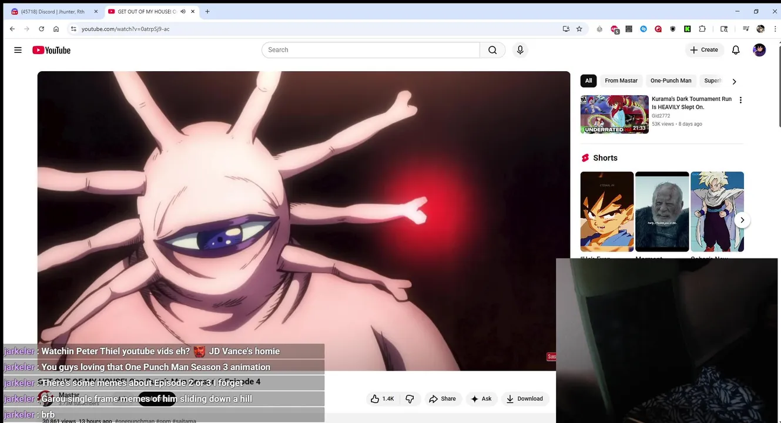Open the browser home page

[x=56, y=29]
